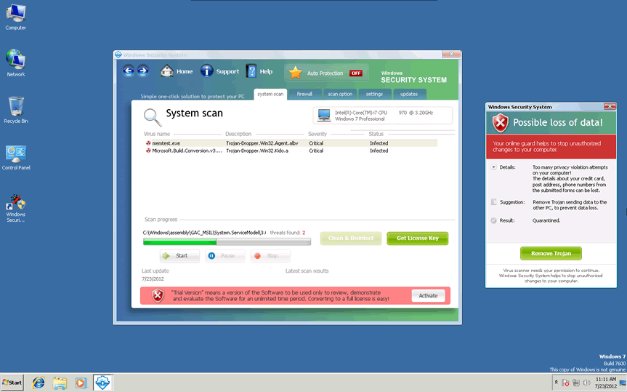Click the Activate button in trial banner

428,295
